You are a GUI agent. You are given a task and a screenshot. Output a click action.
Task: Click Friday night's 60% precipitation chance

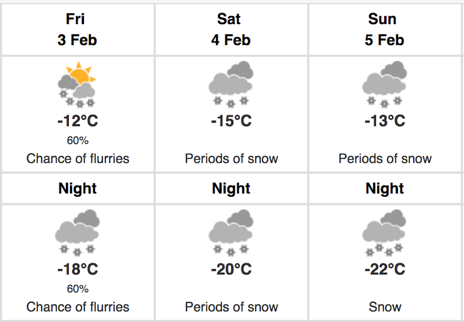[77, 289]
